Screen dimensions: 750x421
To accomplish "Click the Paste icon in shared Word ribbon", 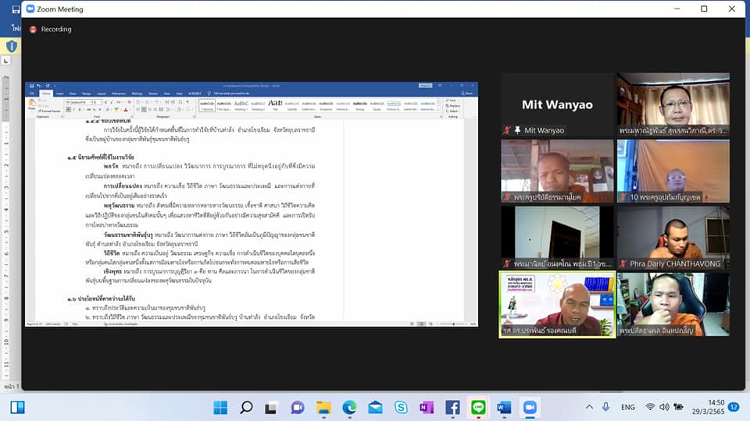I will click(32, 103).
